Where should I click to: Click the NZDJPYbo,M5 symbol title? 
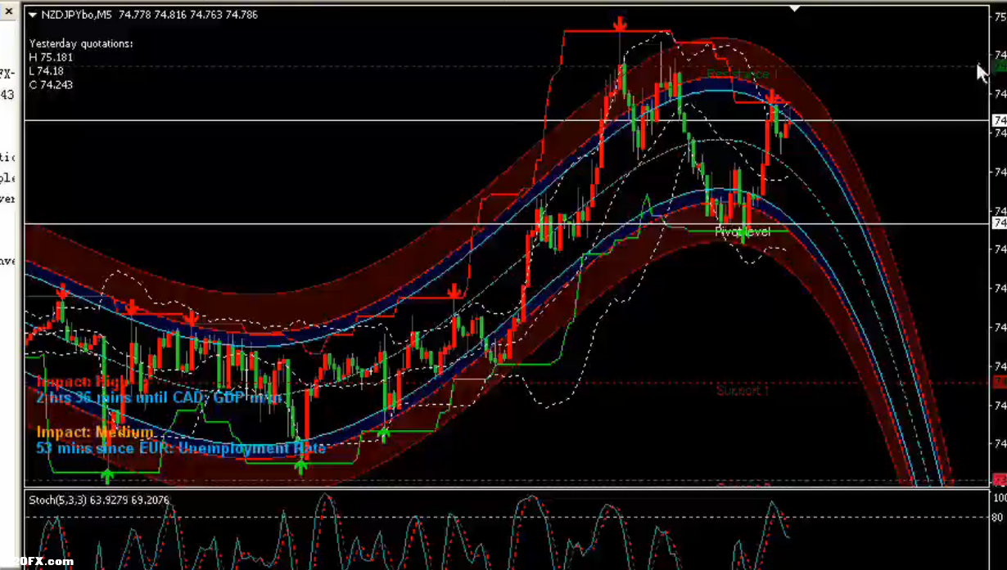click(78, 15)
